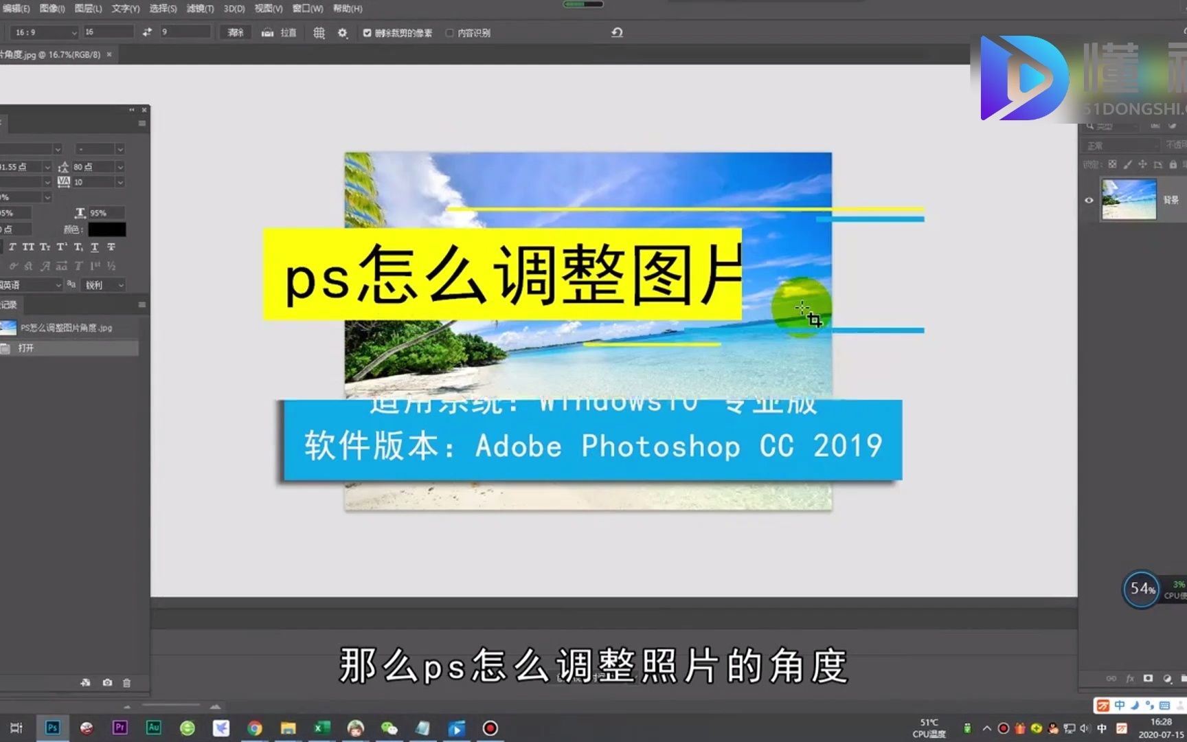1187x742 pixels.
Task: Toggle superscript style button
Action: click(x=61, y=247)
